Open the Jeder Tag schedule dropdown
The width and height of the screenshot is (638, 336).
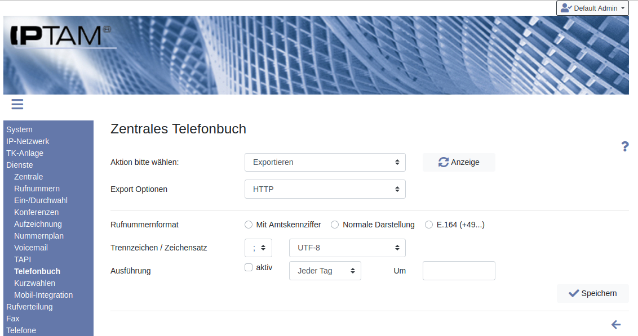(x=325, y=271)
